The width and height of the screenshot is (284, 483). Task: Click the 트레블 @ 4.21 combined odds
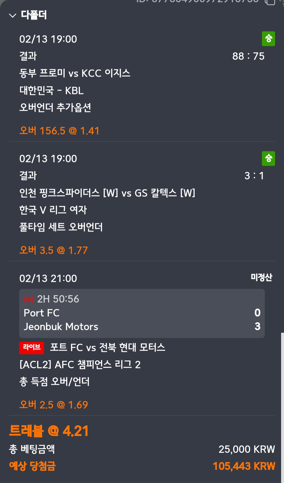(49, 431)
